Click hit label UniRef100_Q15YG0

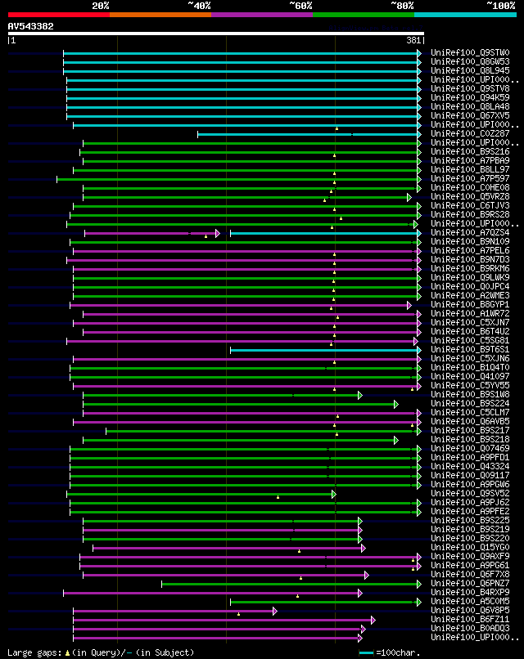click(470, 547)
